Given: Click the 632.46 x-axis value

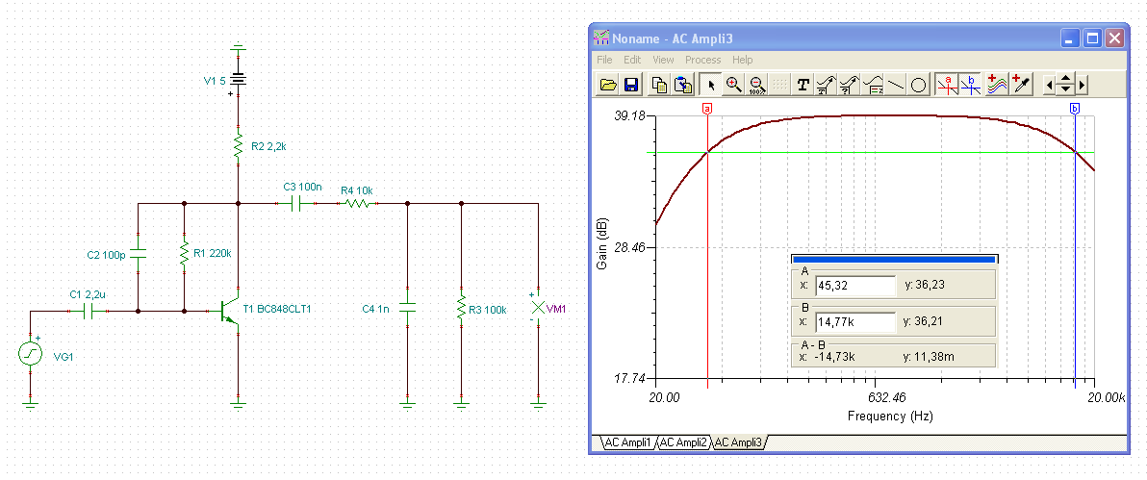Looking at the screenshot, I should (x=886, y=398).
